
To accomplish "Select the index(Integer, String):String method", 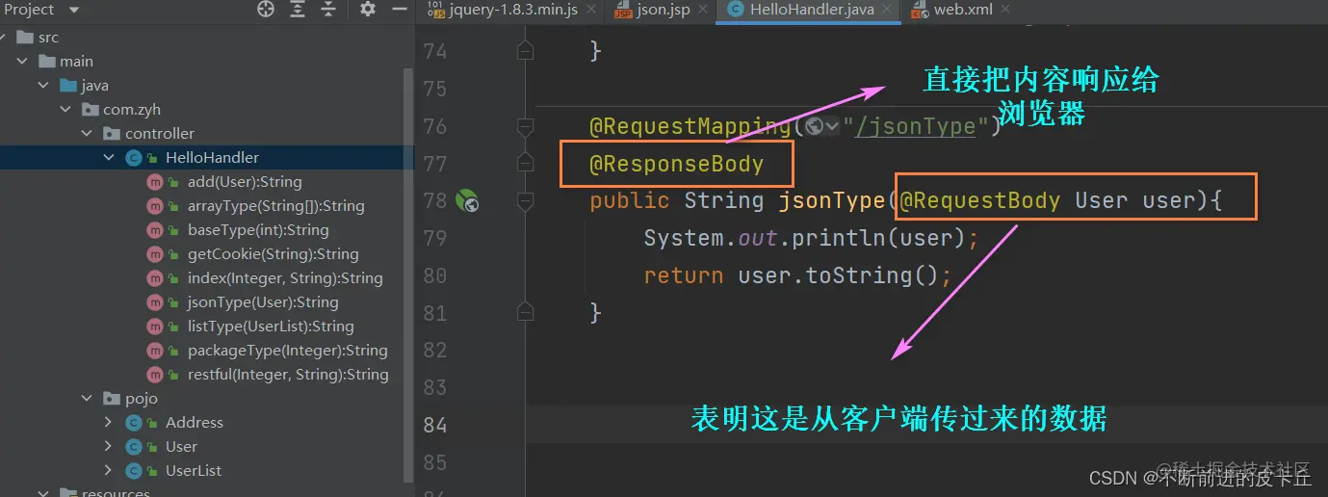I will tap(285, 277).
